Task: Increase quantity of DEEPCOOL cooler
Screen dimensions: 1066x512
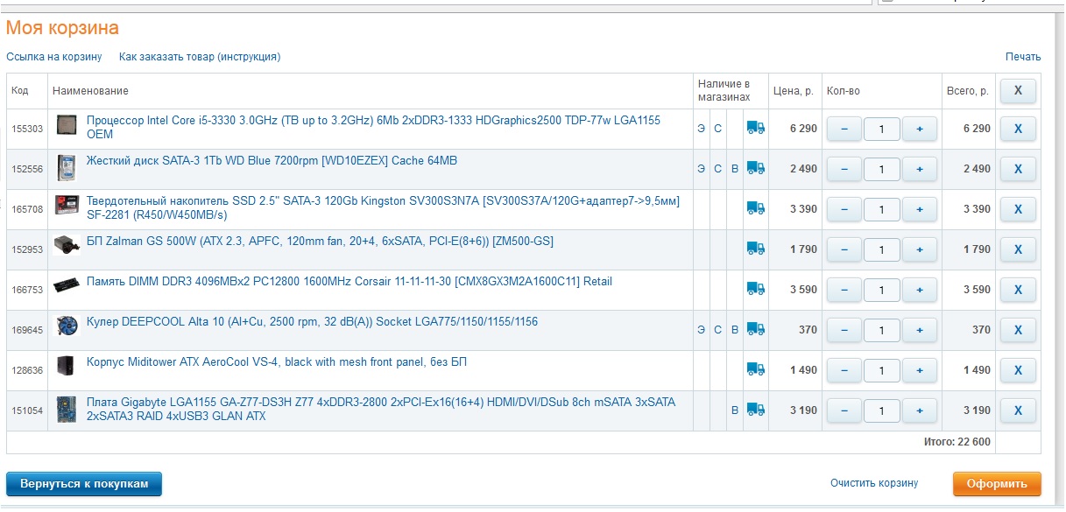Action: [x=920, y=330]
